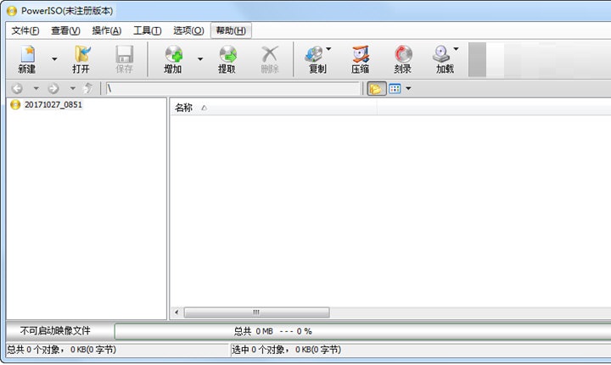Open the 帮助(H) menu
Viewport: 611px width, 365px height.
point(231,30)
